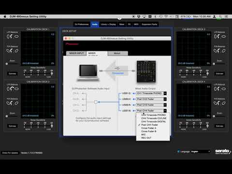
Task: Open the USB1/2 mixer output dropdown
Action: (151, 93)
